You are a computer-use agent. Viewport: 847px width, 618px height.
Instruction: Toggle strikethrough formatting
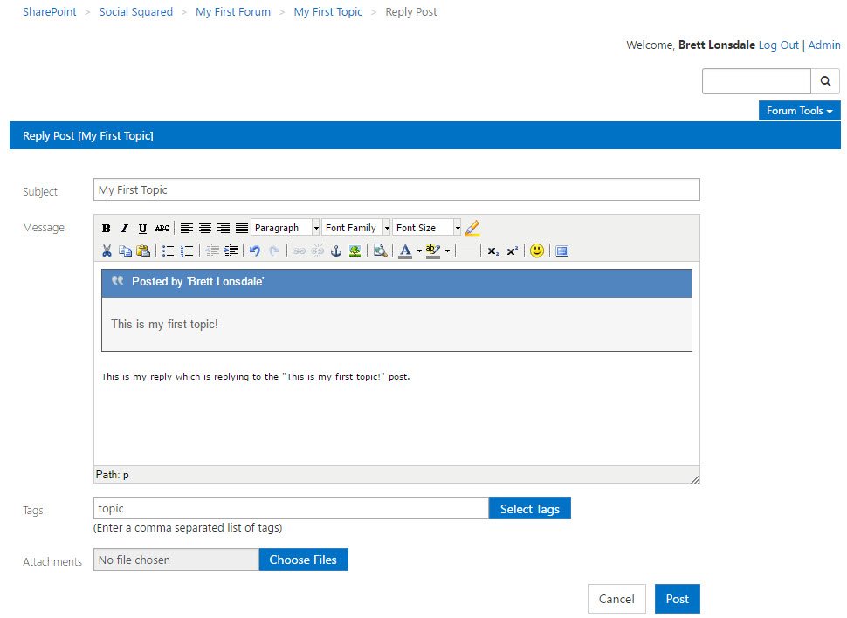point(161,228)
